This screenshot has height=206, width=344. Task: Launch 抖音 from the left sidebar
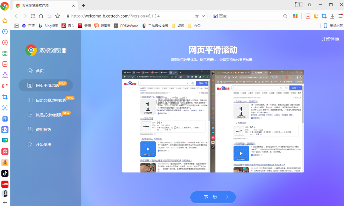pos(5,173)
